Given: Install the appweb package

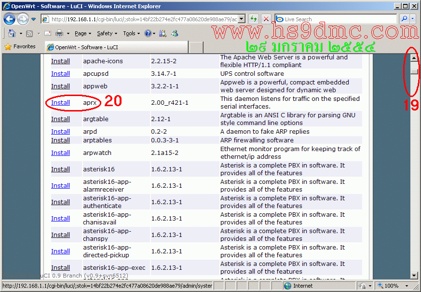Looking at the screenshot, I should pos(60,86).
